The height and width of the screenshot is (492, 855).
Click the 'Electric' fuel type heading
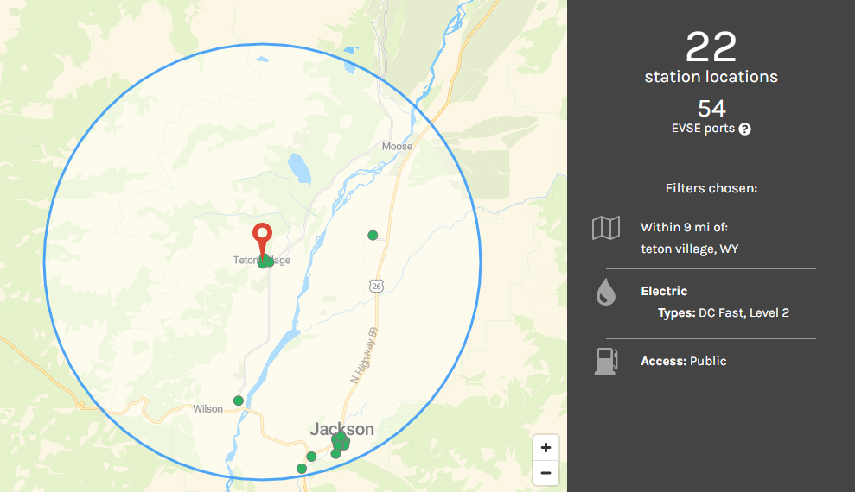pyautogui.click(x=664, y=291)
